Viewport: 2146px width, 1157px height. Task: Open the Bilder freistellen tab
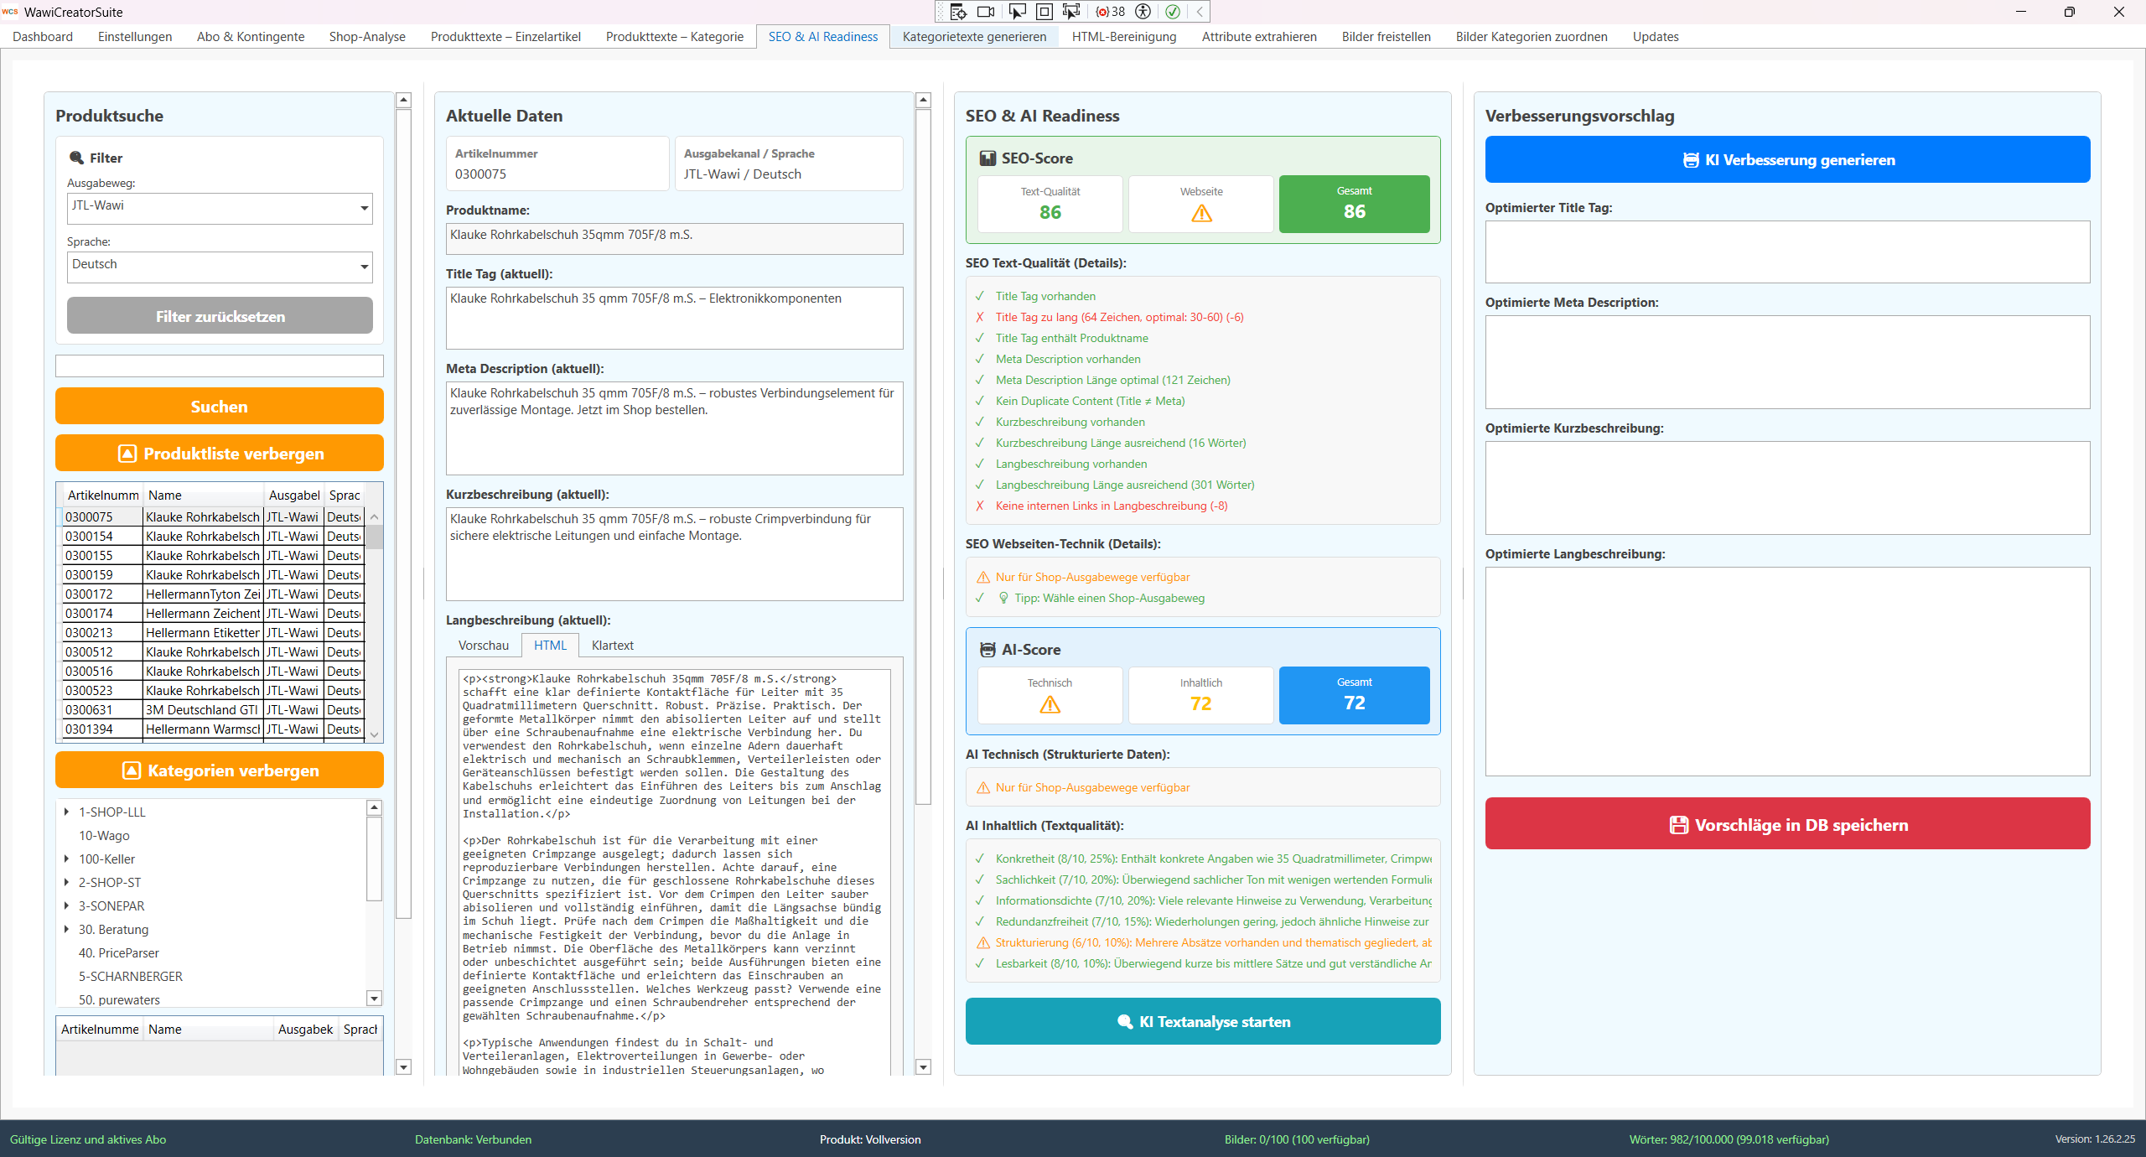click(1386, 37)
